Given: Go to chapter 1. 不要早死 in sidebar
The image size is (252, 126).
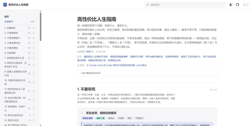Looking at the screenshot, I should [10, 28].
